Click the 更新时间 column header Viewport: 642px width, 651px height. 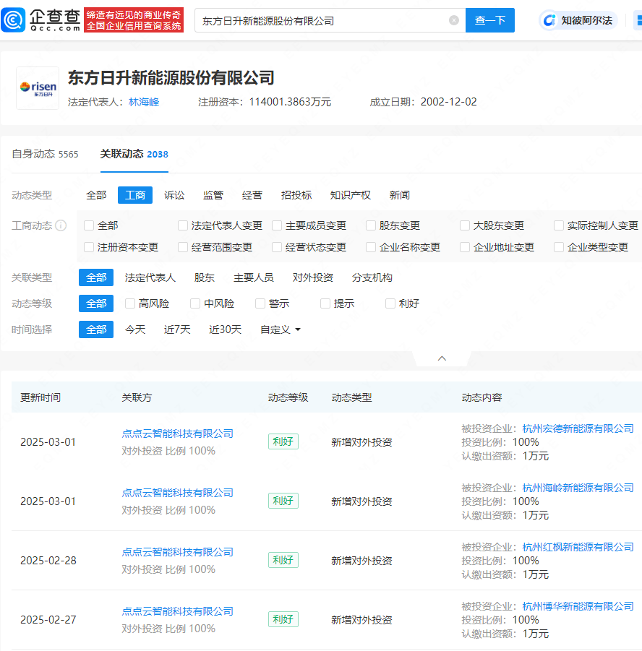[x=40, y=397]
